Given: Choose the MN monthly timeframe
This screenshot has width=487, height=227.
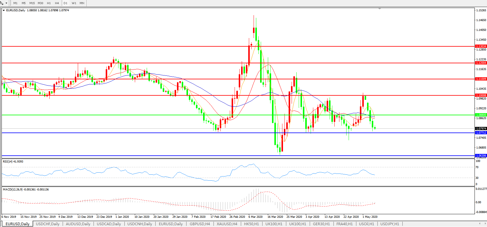Looking at the screenshot, I should pyautogui.click(x=82, y=3).
